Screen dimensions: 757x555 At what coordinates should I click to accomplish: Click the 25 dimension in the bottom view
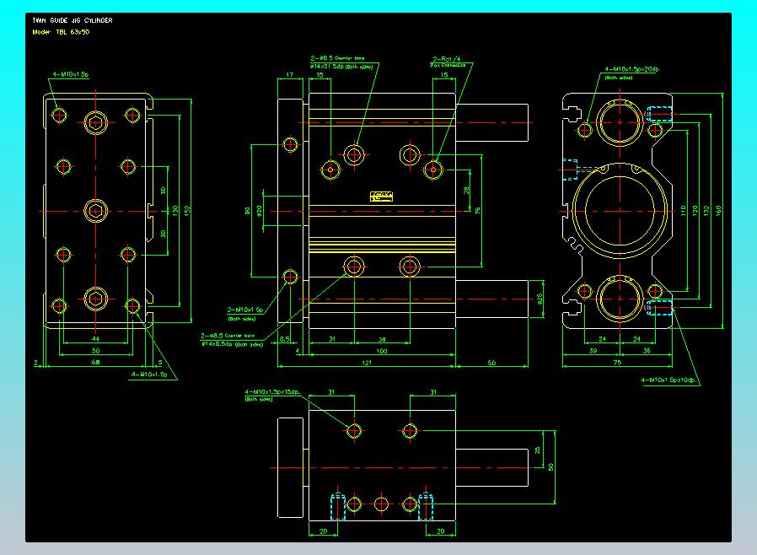[x=538, y=450]
